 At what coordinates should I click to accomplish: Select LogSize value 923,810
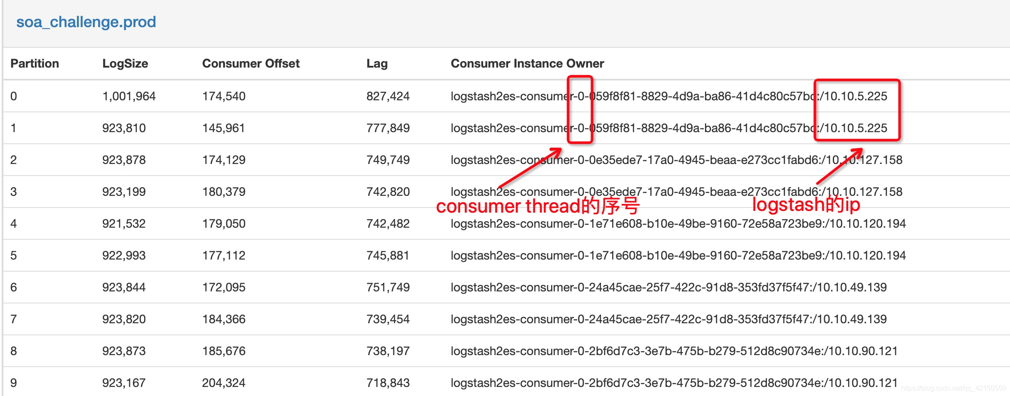pos(124,128)
